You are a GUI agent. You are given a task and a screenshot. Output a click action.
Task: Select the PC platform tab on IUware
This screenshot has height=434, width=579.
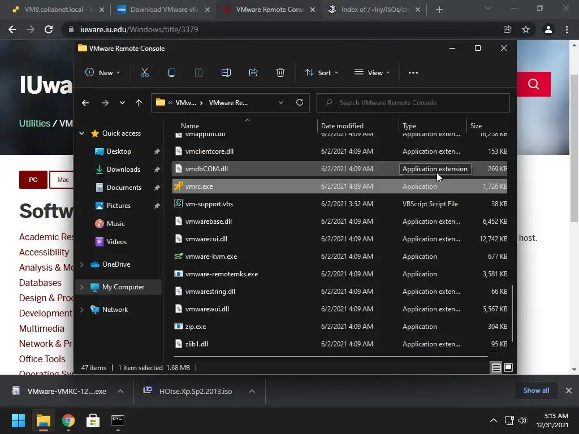33,180
